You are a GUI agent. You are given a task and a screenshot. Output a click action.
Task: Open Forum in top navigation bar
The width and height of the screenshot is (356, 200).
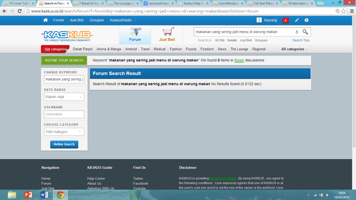[58, 20]
